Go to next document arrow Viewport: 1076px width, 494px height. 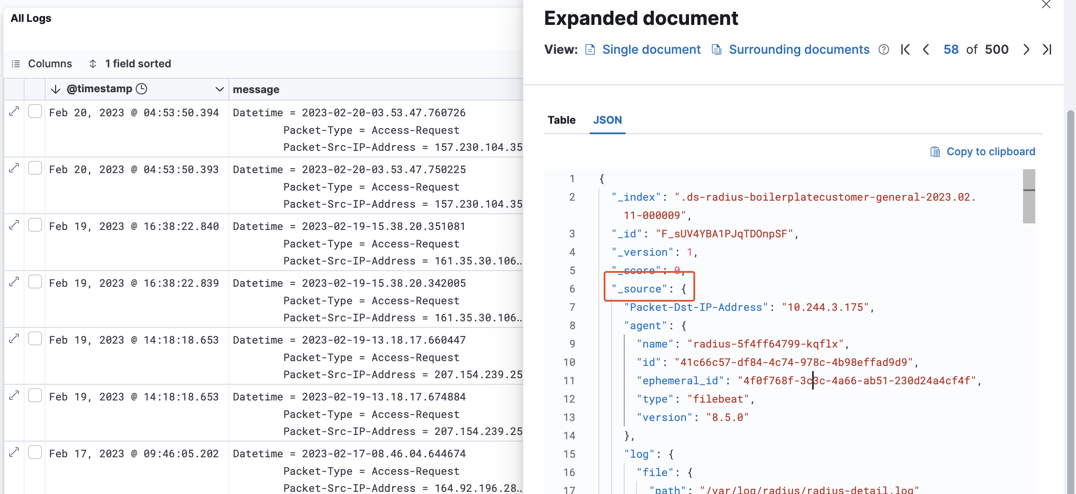(x=1026, y=50)
